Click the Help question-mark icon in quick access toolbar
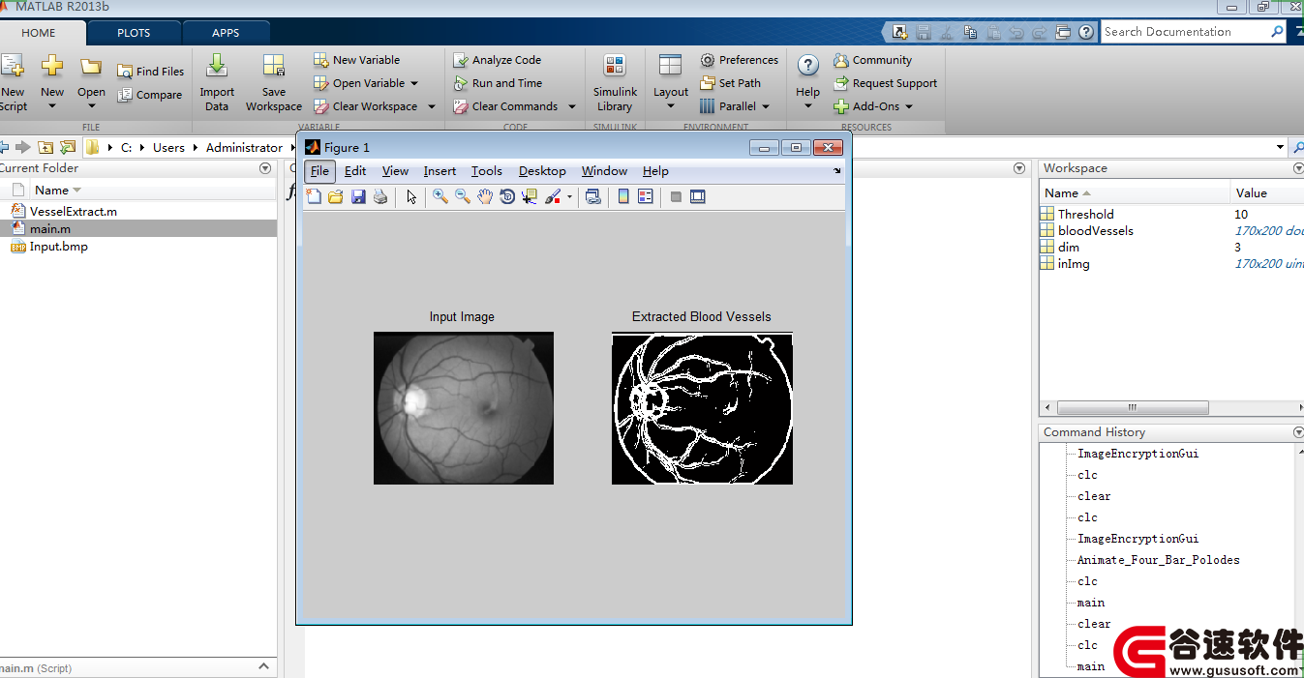This screenshot has width=1304, height=678. tap(1086, 32)
